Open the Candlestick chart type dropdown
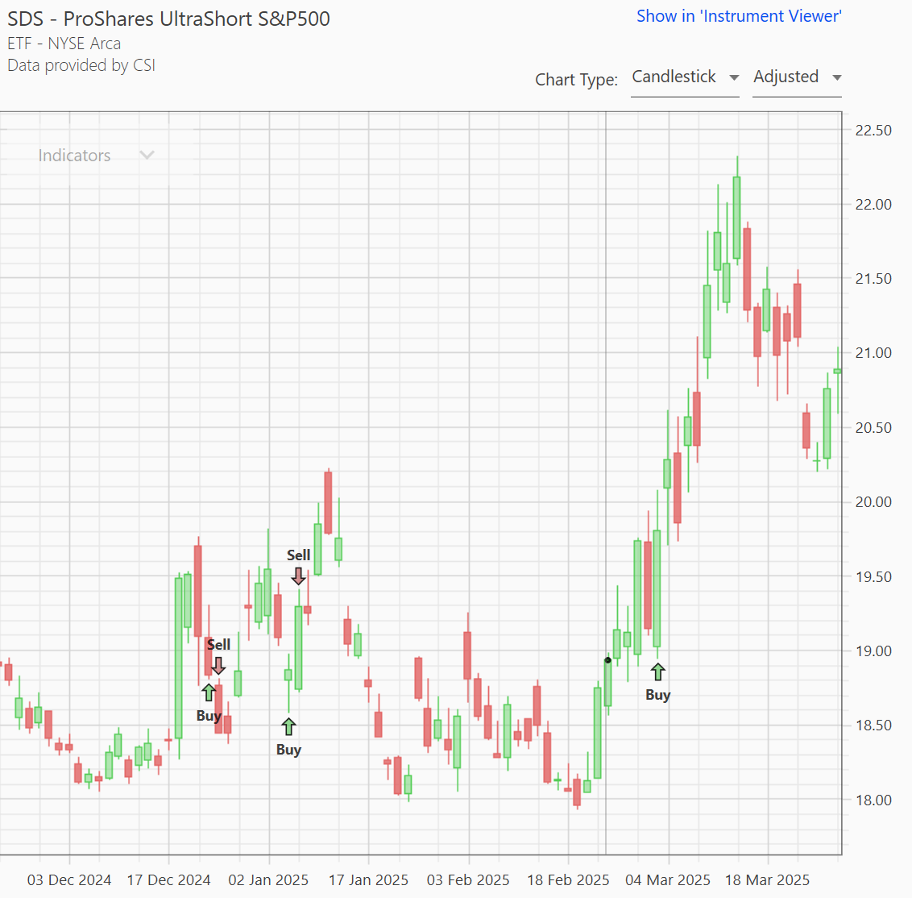This screenshot has height=898, width=912. click(685, 77)
